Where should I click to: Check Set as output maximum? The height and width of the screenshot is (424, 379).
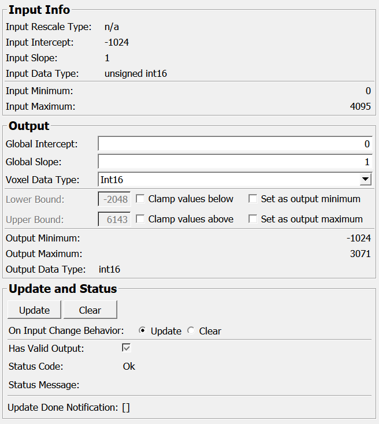252,220
